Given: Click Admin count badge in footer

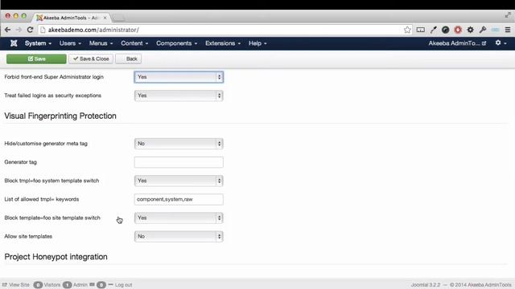Looking at the screenshot, I should [x=68, y=285].
